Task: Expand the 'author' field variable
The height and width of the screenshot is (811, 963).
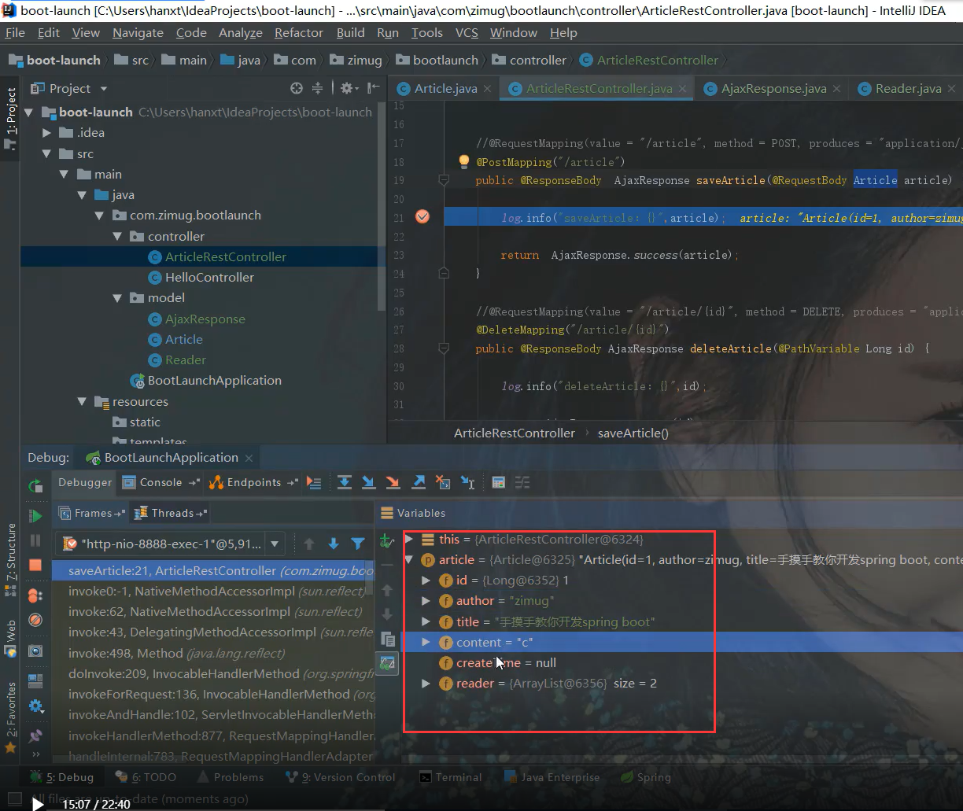Action: click(x=426, y=601)
